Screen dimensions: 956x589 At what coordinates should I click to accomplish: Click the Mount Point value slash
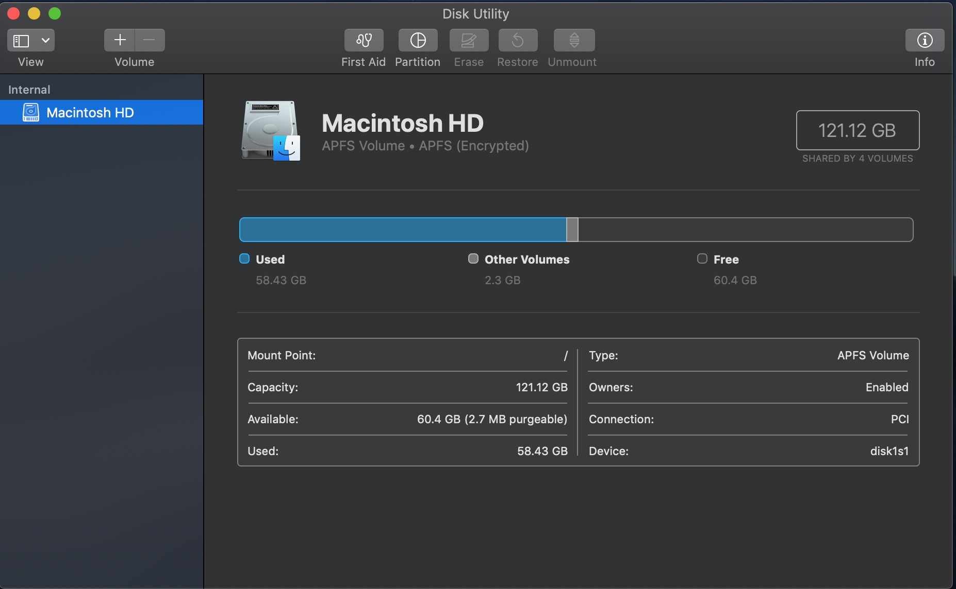(x=566, y=355)
